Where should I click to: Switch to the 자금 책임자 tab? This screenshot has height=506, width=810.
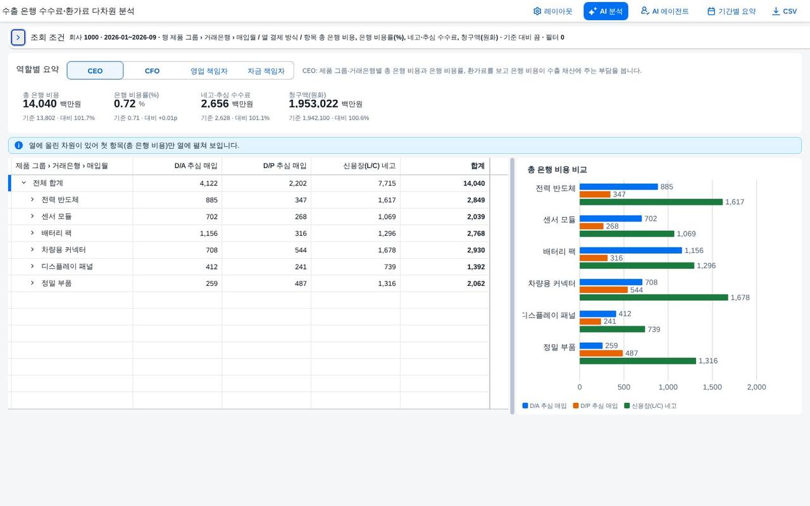click(266, 71)
